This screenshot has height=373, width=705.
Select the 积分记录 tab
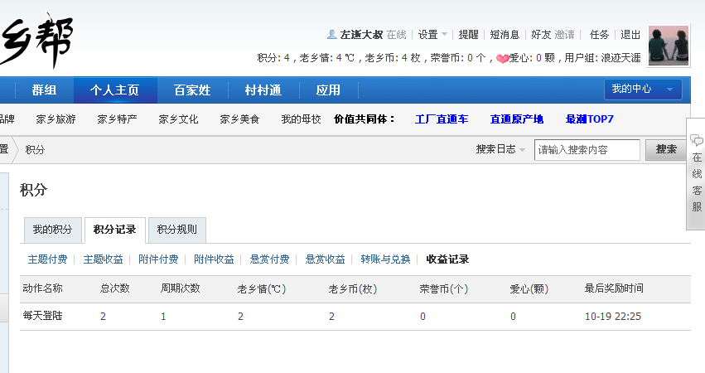(114, 230)
